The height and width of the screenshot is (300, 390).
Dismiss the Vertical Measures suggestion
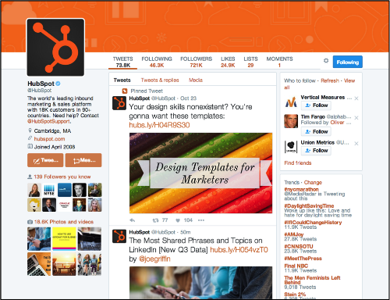356,98
